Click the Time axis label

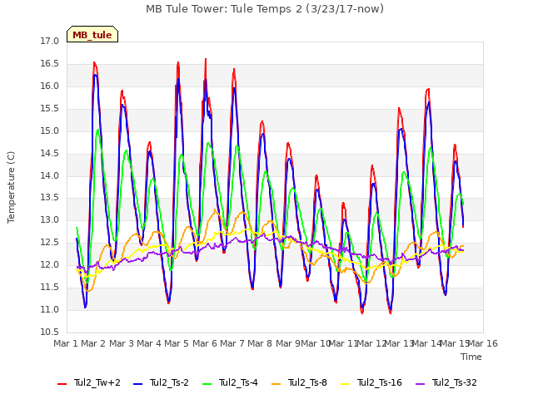tap(471, 357)
